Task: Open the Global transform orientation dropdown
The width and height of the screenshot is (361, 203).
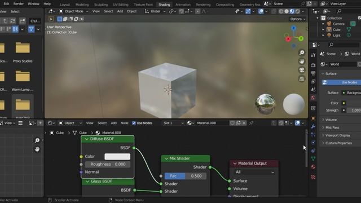Action: pyautogui.click(x=155, y=11)
